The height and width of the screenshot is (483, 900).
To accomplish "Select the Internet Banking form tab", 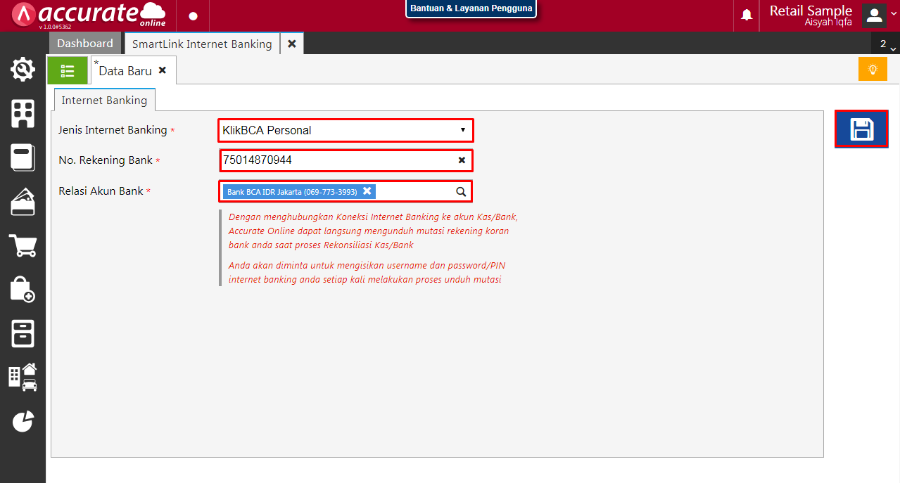I will [x=104, y=100].
